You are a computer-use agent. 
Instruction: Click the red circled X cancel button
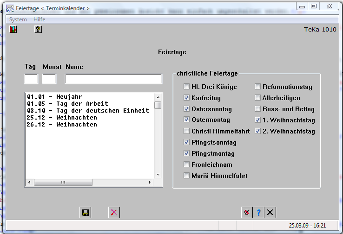pos(247,213)
